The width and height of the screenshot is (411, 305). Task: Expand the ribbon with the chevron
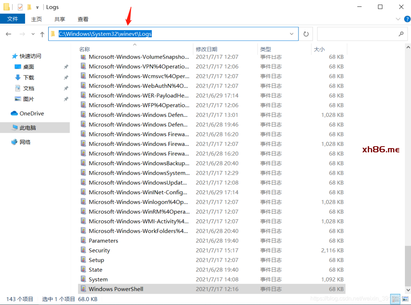pos(398,19)
